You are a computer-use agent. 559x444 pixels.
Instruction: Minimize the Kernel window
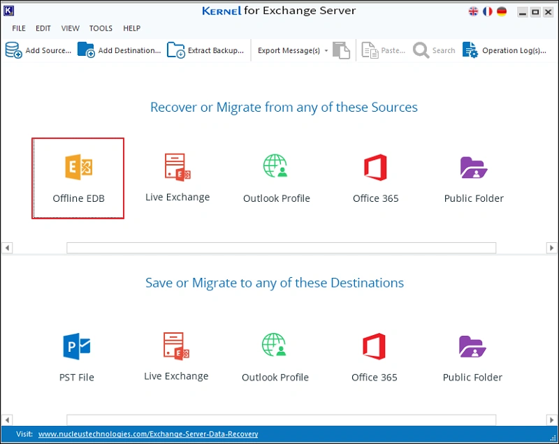[522, 12]
